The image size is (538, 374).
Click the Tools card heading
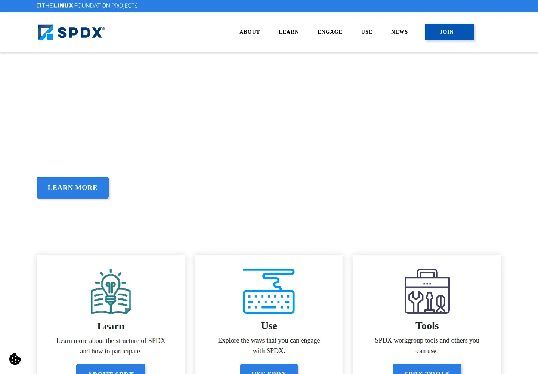click(x=427, y=326)
